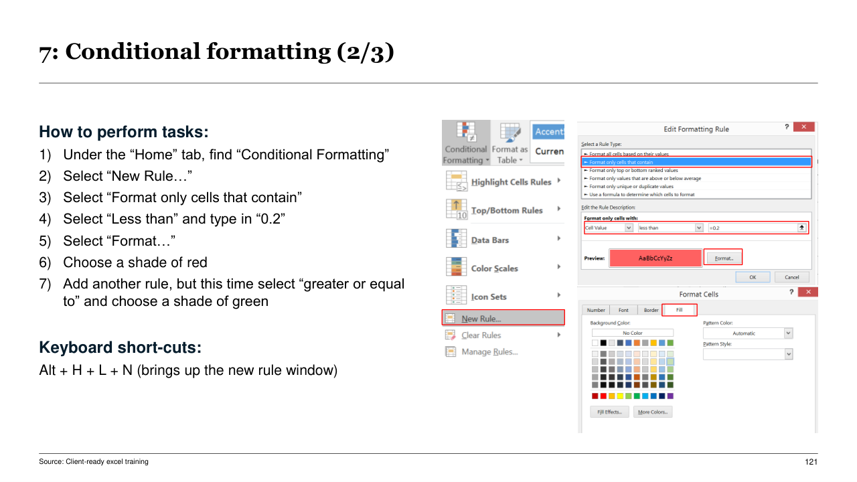Click OK in Edit Formatting Rule

pyautogui.click(x=752, y=276)
